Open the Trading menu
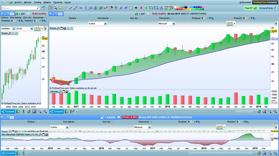Image resolution: width=279 pixels, height=156 pixels. [37, 2]
